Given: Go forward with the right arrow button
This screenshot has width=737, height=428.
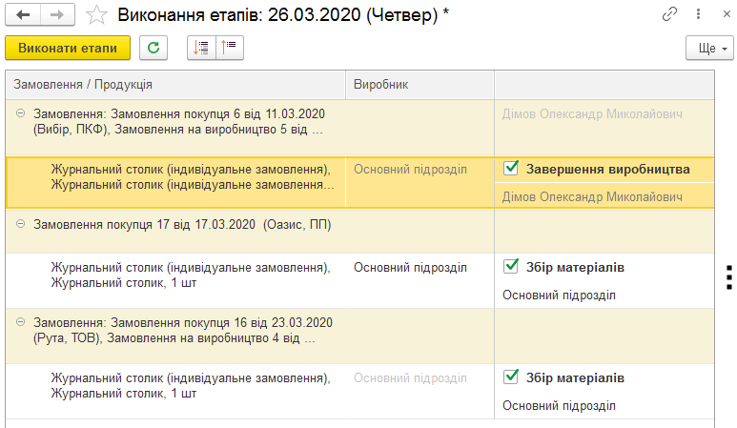Looking at the screenshot, I should coord(57,15).
